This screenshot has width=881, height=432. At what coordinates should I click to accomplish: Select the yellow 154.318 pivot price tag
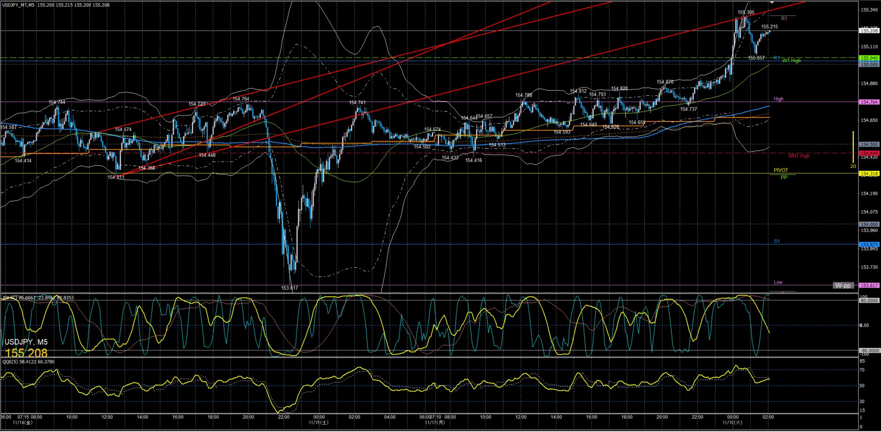point(869,173)
